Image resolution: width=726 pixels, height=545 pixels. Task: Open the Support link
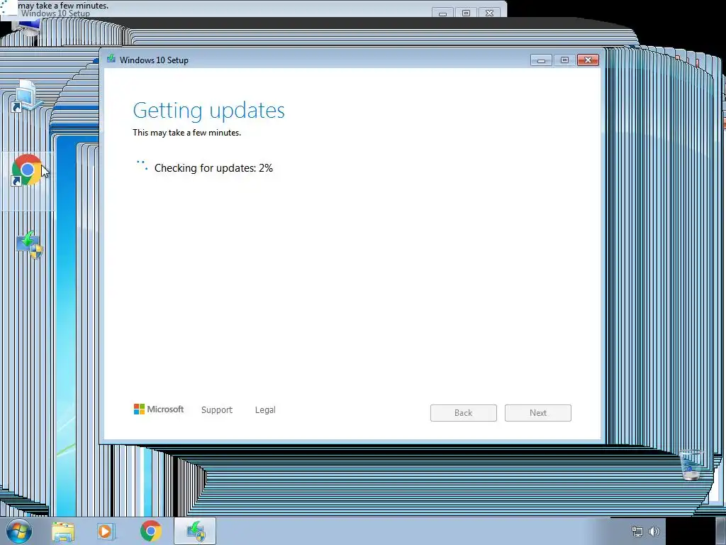click(217, 409)
